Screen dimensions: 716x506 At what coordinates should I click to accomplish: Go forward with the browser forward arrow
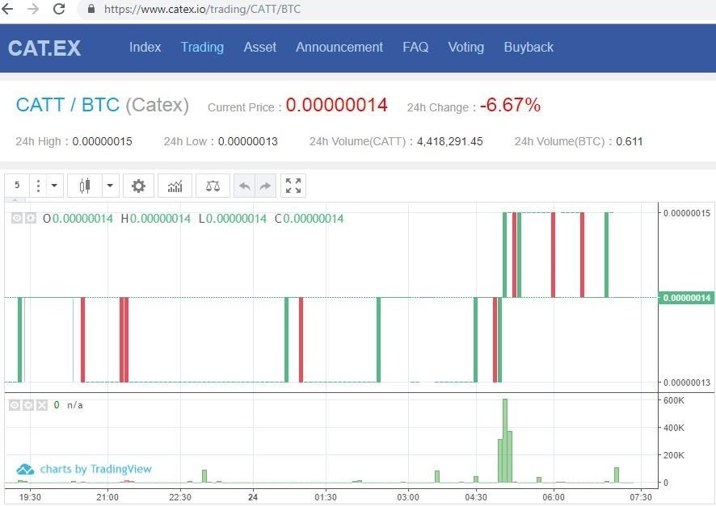pyautogui.click(x=33, y=9)
